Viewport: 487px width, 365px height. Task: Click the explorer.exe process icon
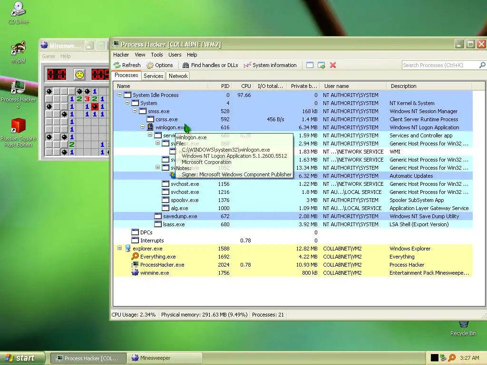(x=127, y=248)
